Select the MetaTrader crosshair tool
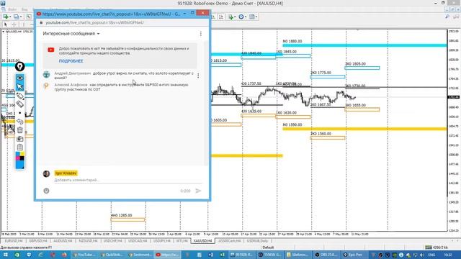The width and height of the screenshot is (461, 259). coord(14,24)
